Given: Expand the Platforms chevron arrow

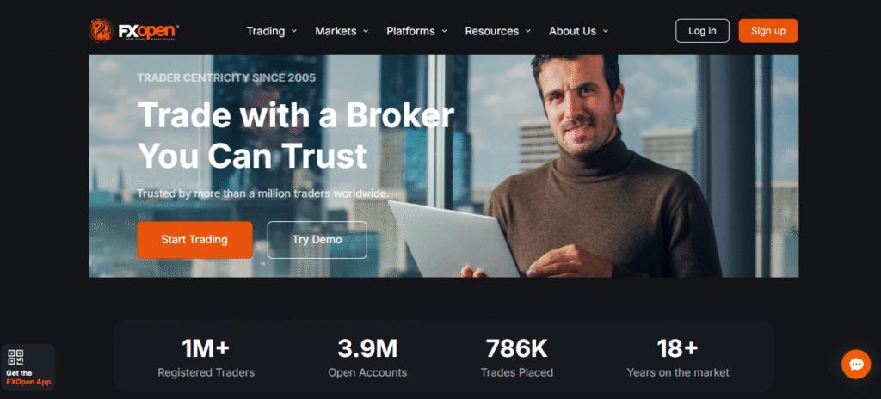Looking at the screenshot, I should [x=445, y=31].
